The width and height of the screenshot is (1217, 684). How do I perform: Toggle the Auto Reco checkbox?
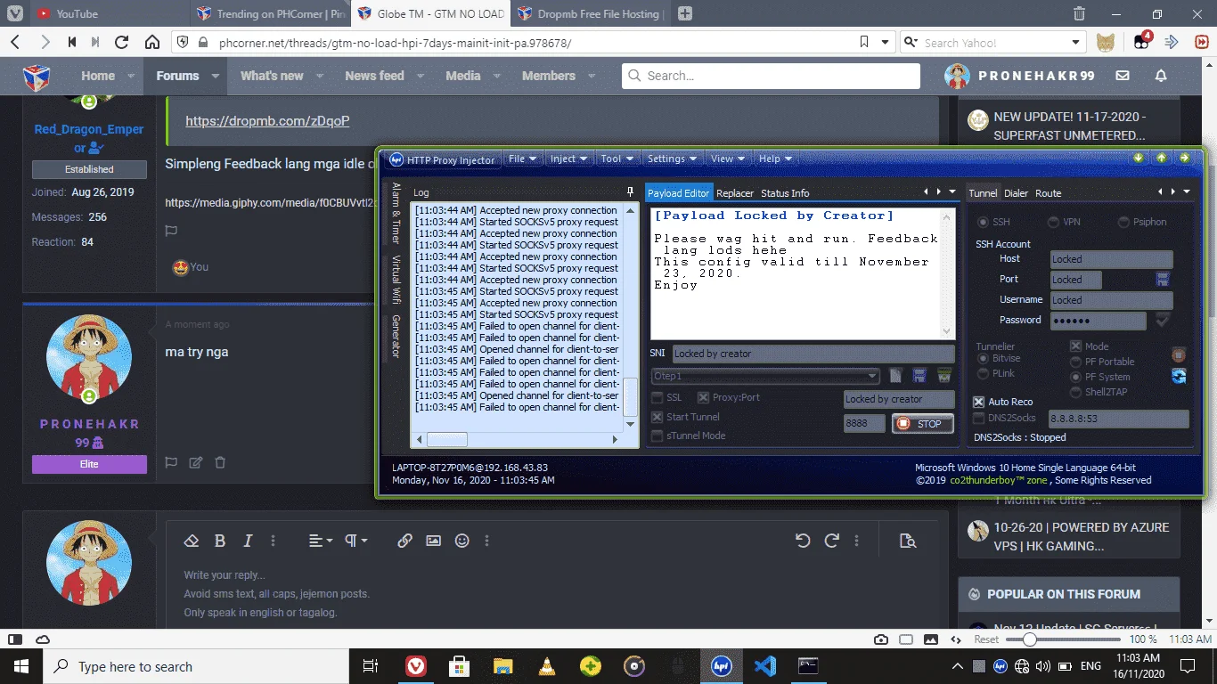pos(979,402)
